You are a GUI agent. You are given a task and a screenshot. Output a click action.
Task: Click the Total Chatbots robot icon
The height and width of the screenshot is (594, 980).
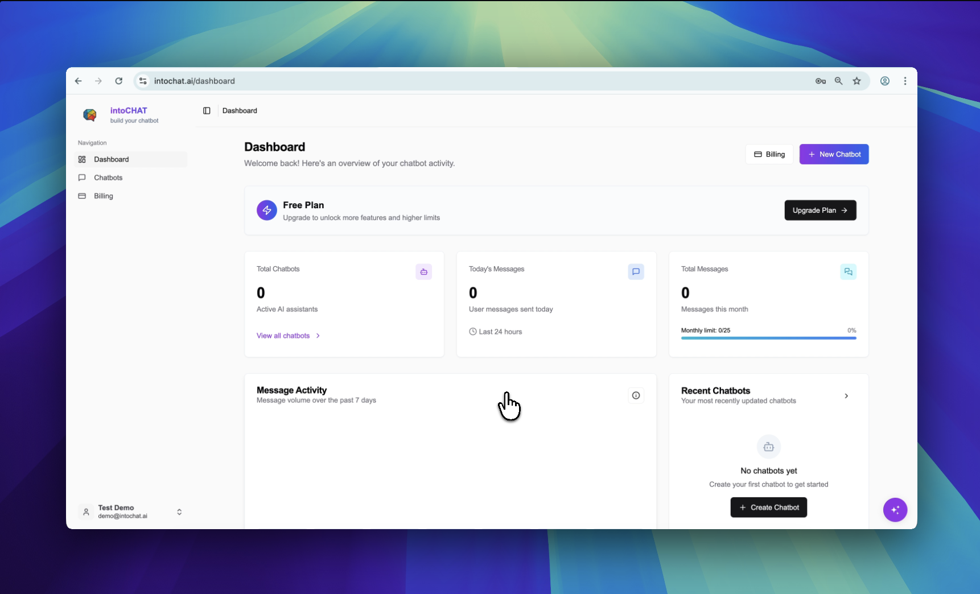pos(423,272)
